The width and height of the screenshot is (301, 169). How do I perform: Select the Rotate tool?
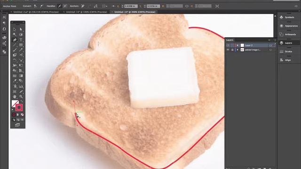[x=15, y=60]
